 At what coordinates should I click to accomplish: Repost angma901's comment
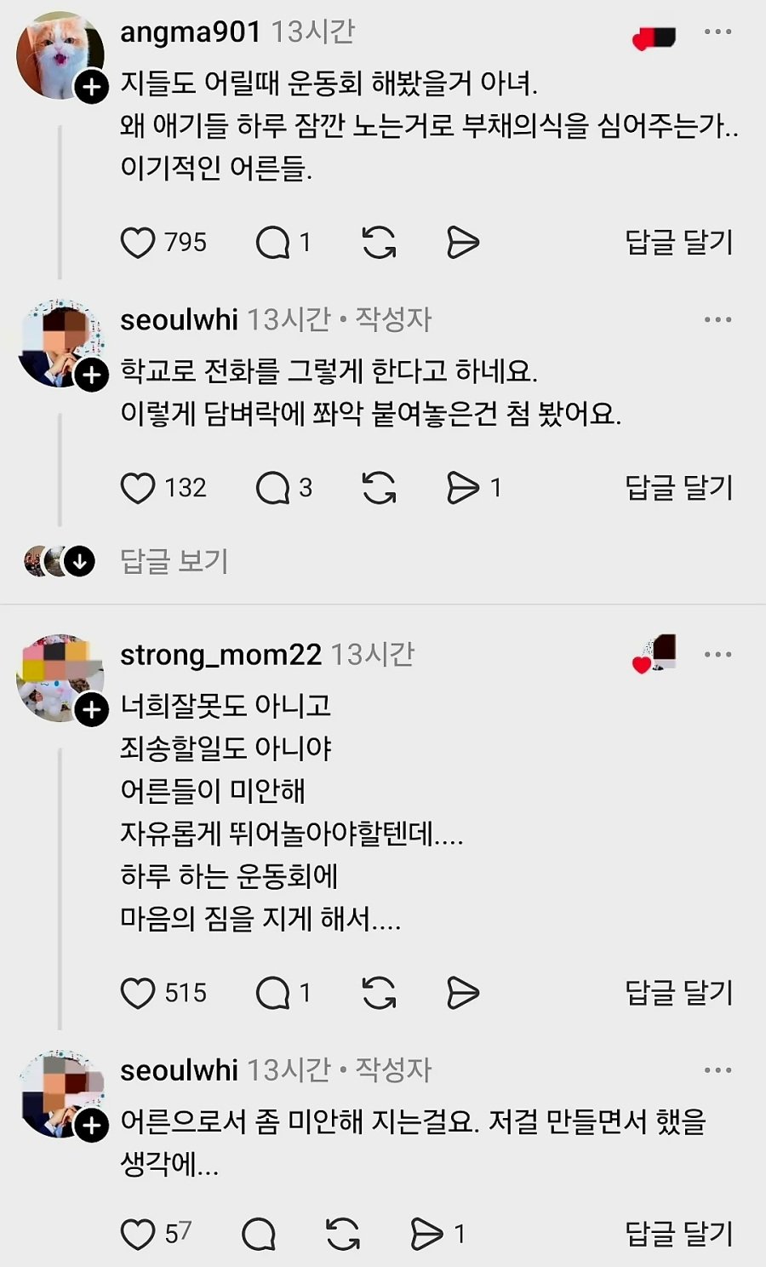coord(379,244)
